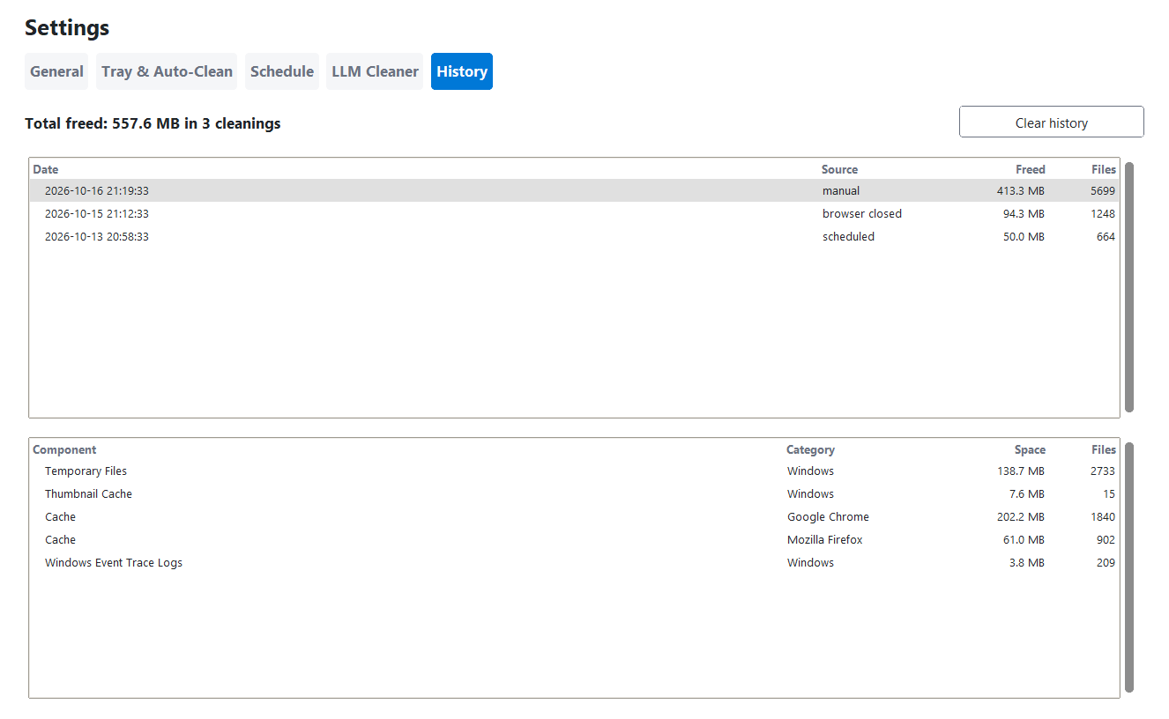Click the 61.0 MB space value
This screenshot has width=1169, height=719.
(1024, 539)
